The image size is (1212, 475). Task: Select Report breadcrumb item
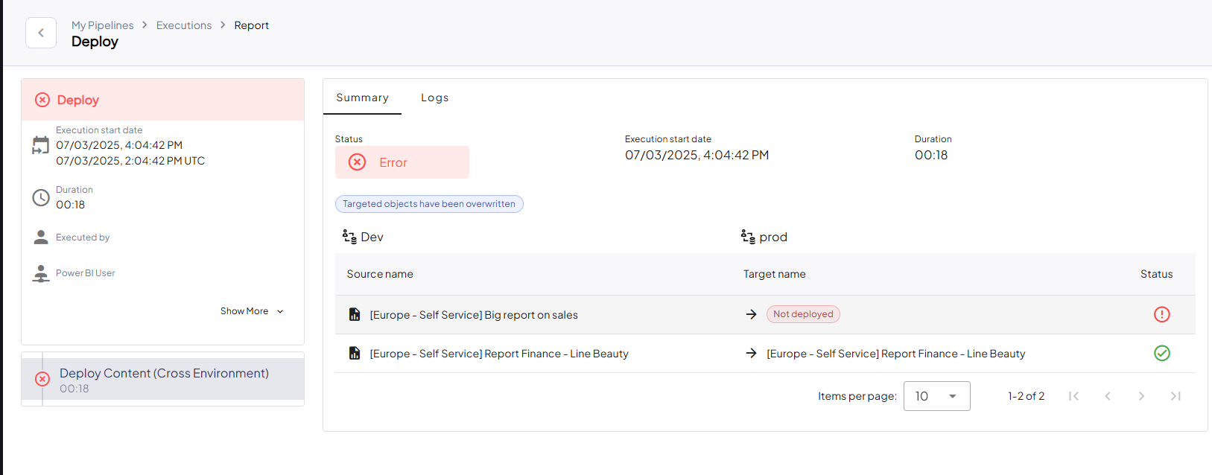[x=251, y=25]
